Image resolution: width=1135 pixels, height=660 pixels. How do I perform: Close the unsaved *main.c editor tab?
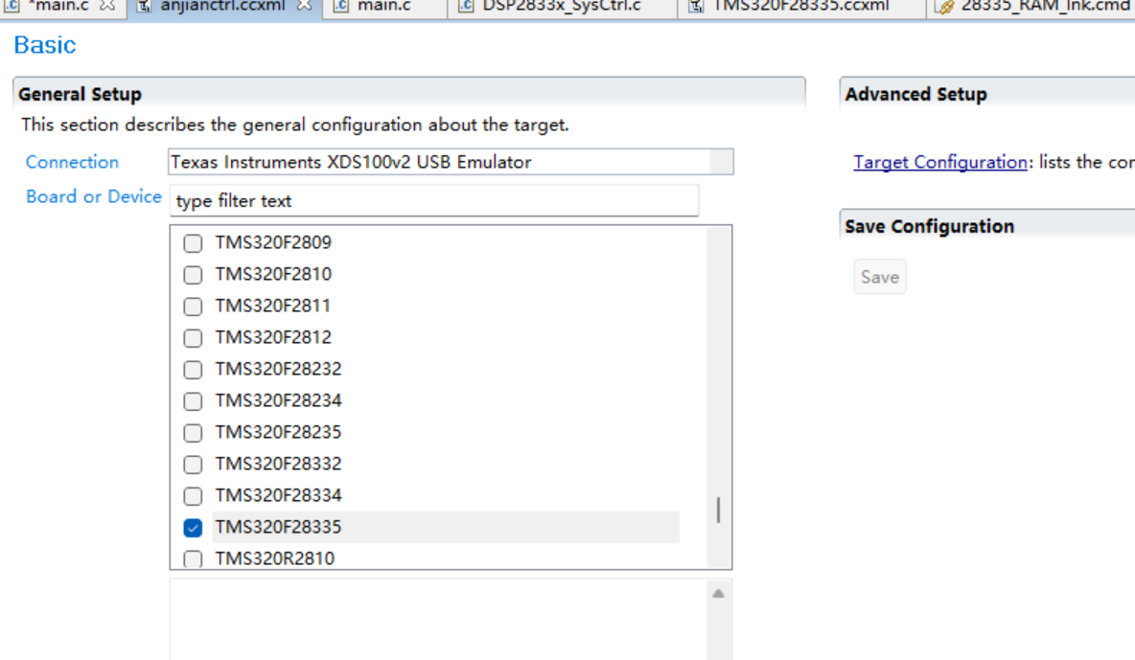(108, 5)
